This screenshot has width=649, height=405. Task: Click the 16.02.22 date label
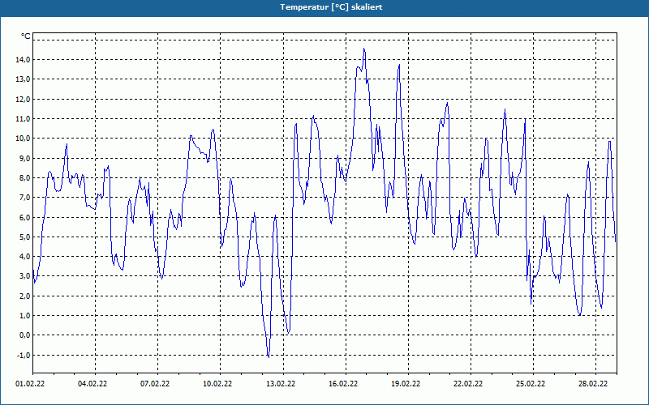pyautogui.click(x=343, y=384)
